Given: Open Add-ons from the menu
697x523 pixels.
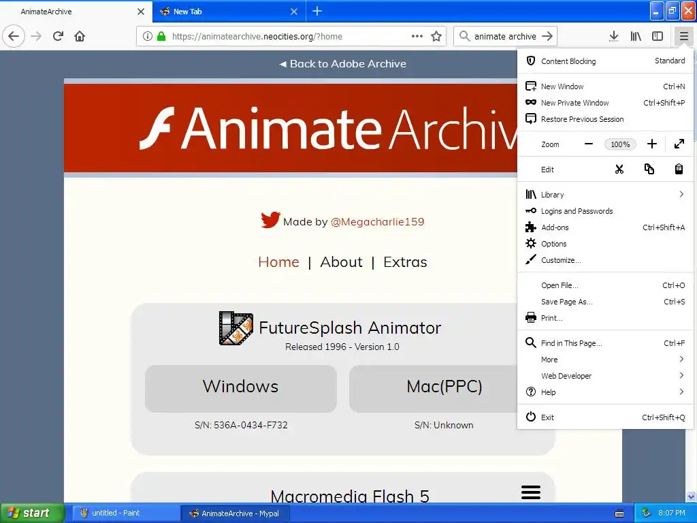Looking at the screenshot, I should point(605,227).
